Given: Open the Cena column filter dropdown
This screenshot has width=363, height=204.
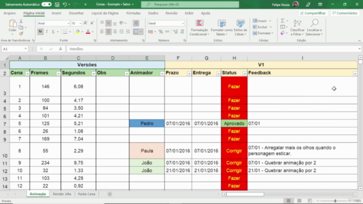Looking at the screenshot, I should tap(27, 74).
